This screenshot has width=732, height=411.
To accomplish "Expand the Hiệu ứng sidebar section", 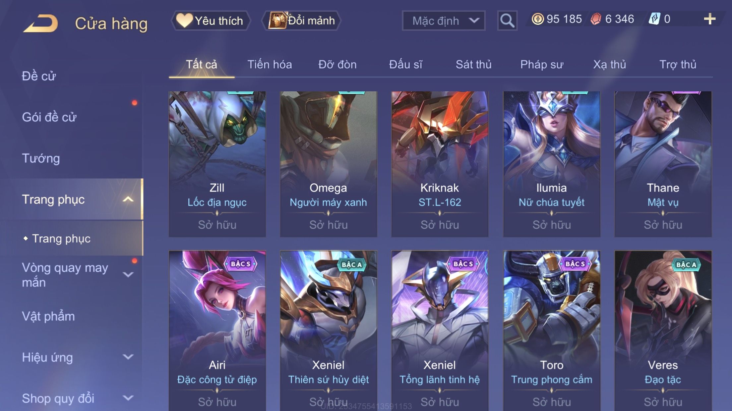I will click(x=128, y=357).
